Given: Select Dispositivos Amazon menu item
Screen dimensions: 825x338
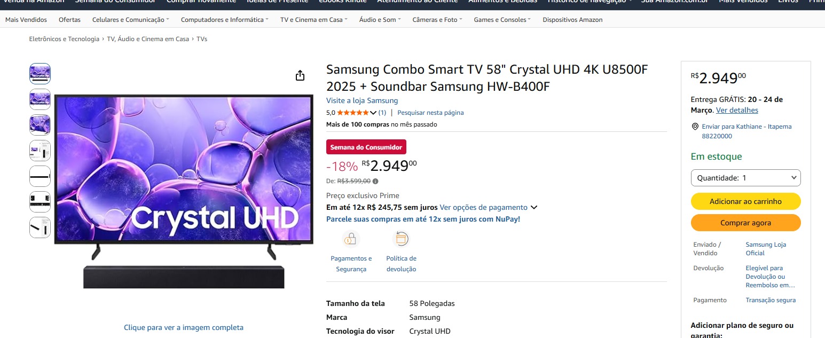Looking at the screenshot, I should tap(572, 20).
